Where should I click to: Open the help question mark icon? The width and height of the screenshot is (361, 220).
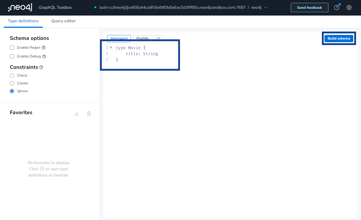click(336, 7)
